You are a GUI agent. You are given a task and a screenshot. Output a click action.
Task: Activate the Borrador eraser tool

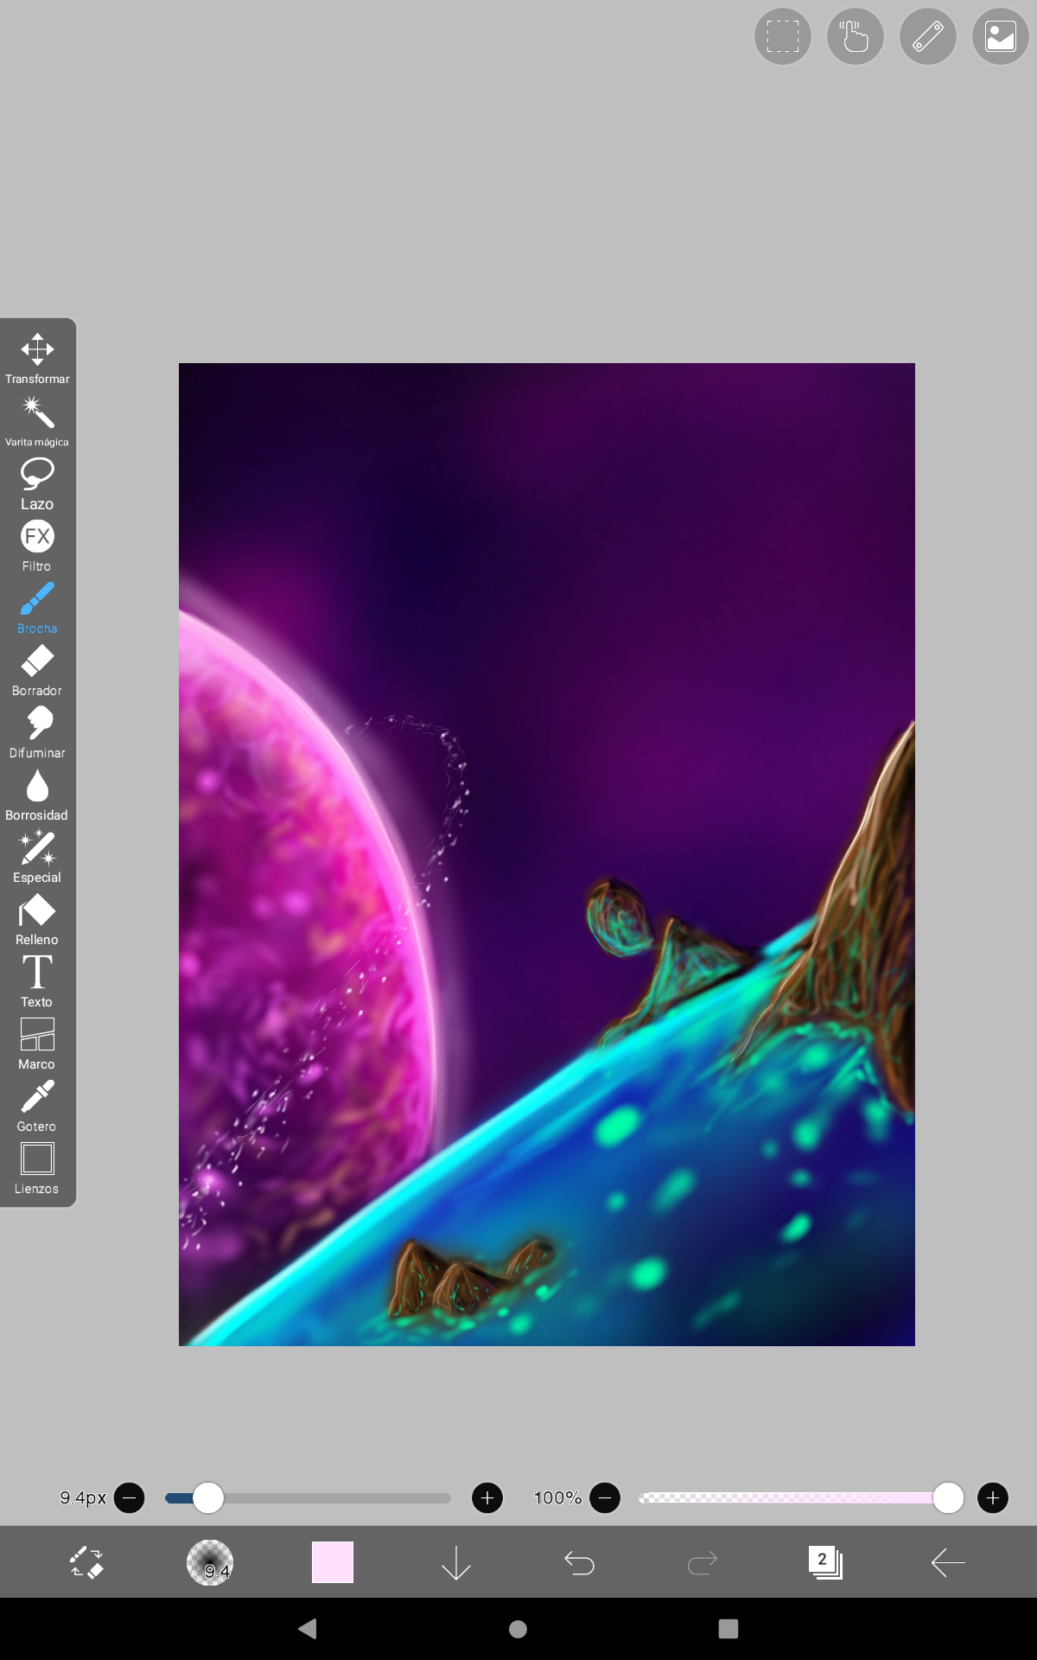[x=37, y=670]
